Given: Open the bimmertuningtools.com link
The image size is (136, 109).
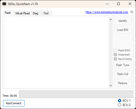Looking at the screenshot, I should coord(107,12).
